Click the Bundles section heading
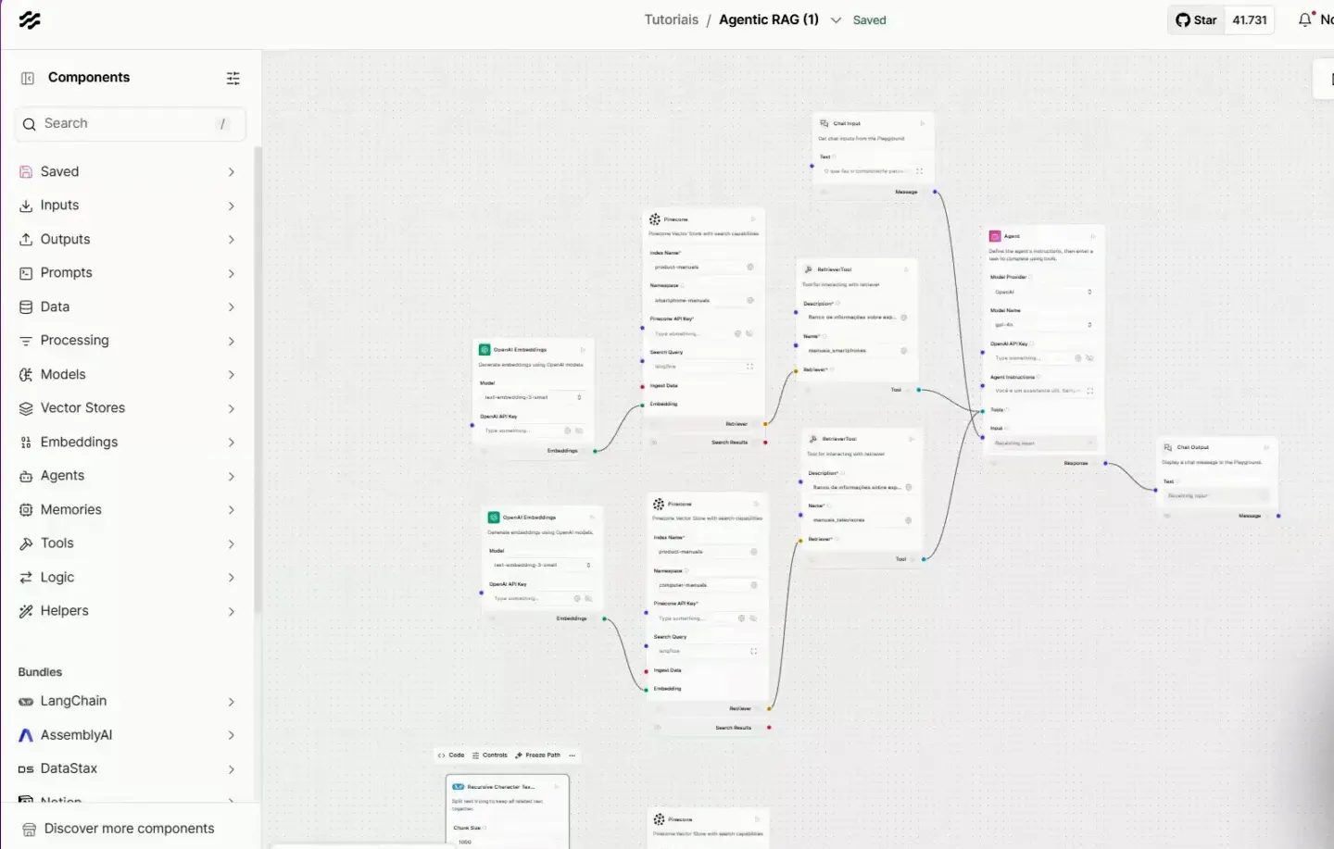 pos(40,672)
